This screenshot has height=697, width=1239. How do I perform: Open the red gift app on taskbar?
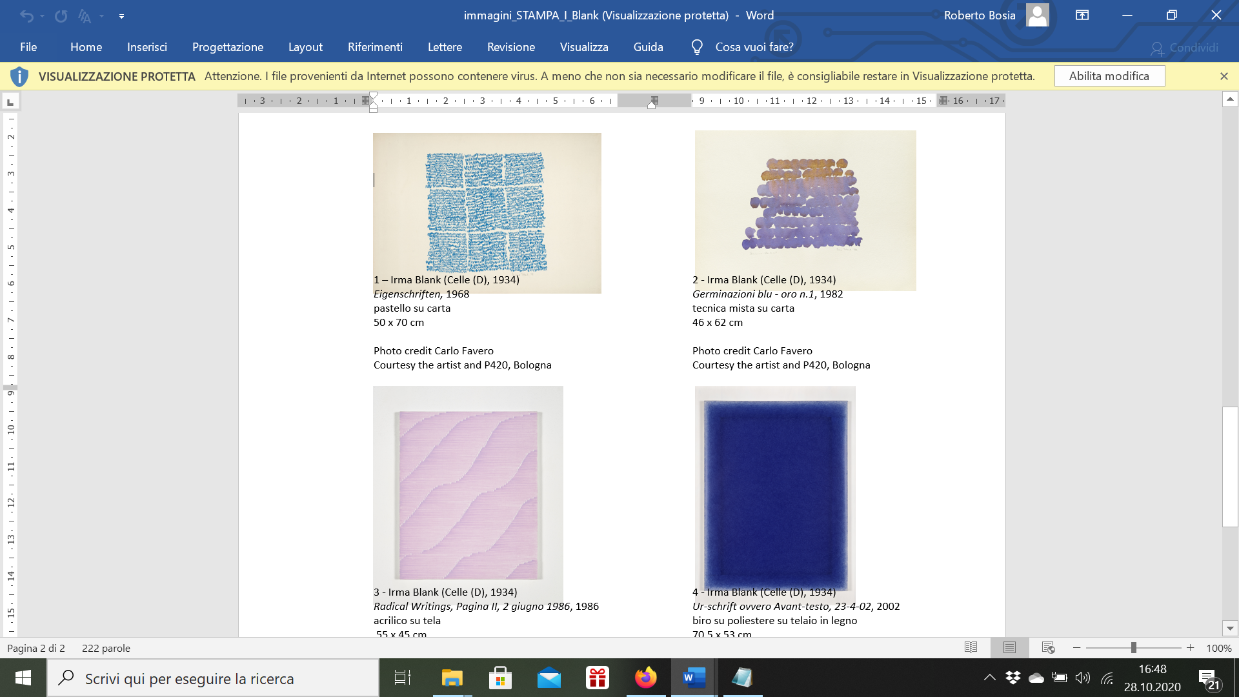598,678
